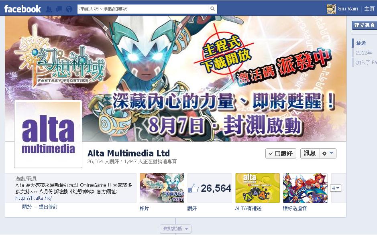Select 最近 in the timeline sidebar
377x235 pixels.
[x=361, y=43]
